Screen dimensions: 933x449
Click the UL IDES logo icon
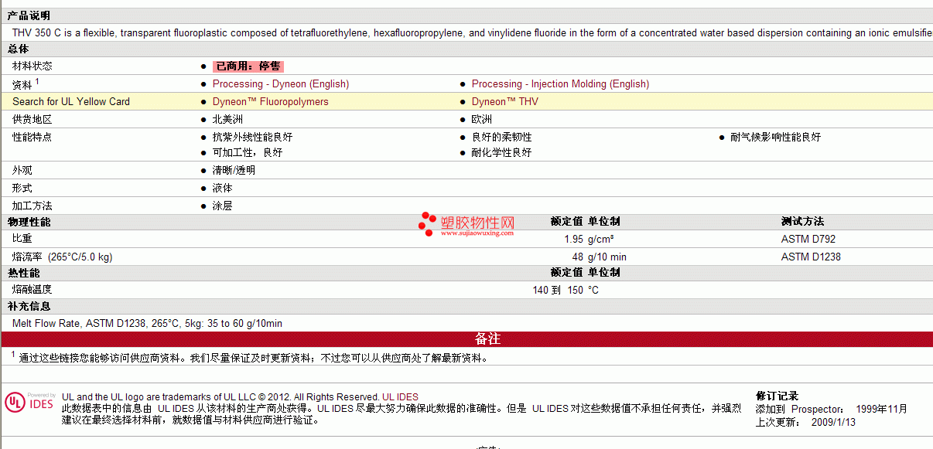[30, 403]
